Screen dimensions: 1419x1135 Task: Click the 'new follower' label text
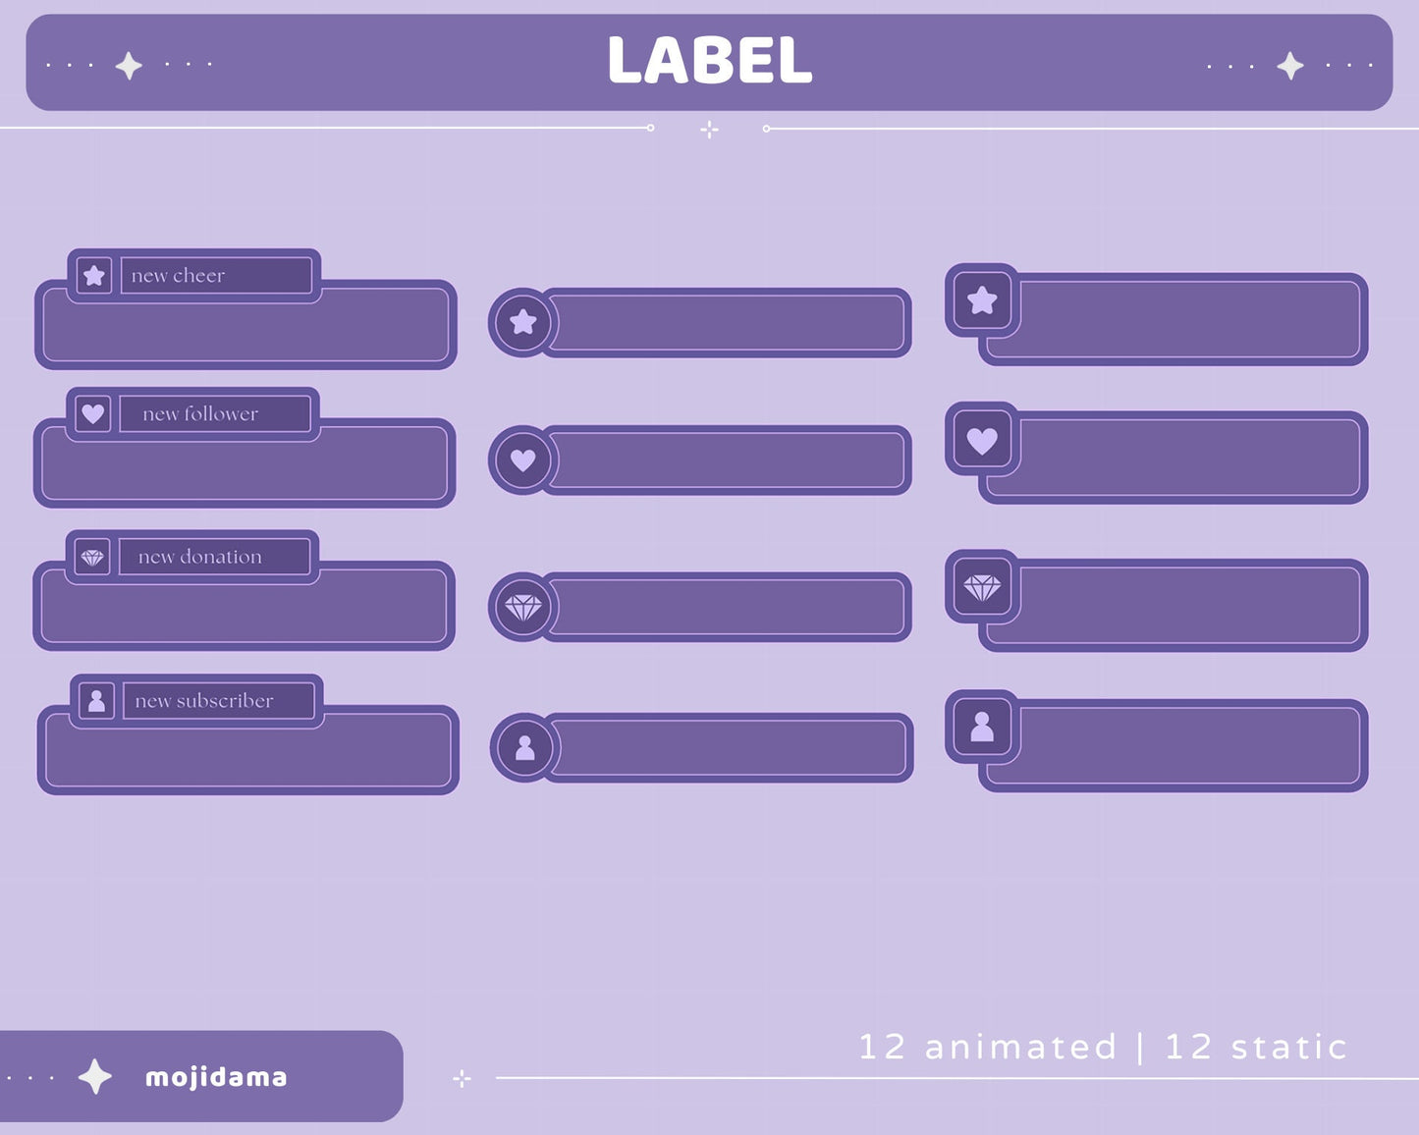click(x=200, y=414)
